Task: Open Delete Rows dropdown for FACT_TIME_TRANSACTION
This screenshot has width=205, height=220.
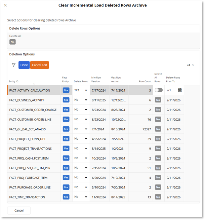Action: click(81, 197)
